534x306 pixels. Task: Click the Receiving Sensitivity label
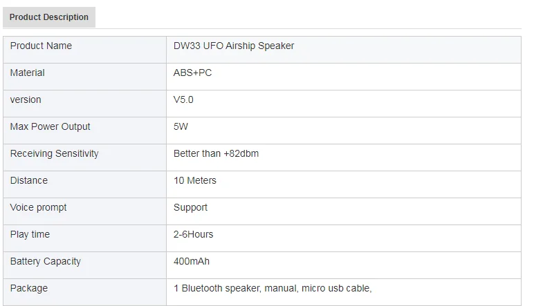(54, 154)
